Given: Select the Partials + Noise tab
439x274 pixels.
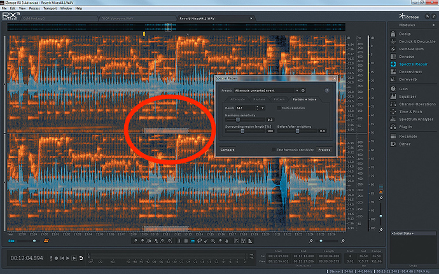Looking at the screenshot, I should [x=304, y=99].
